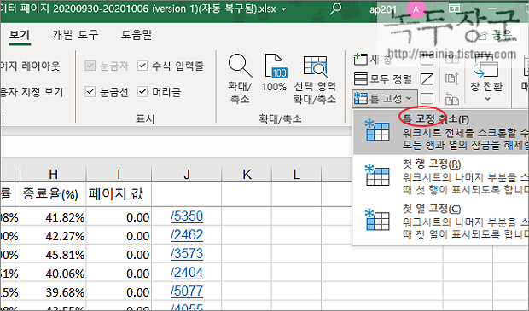Select column L header

pos(297,174)
